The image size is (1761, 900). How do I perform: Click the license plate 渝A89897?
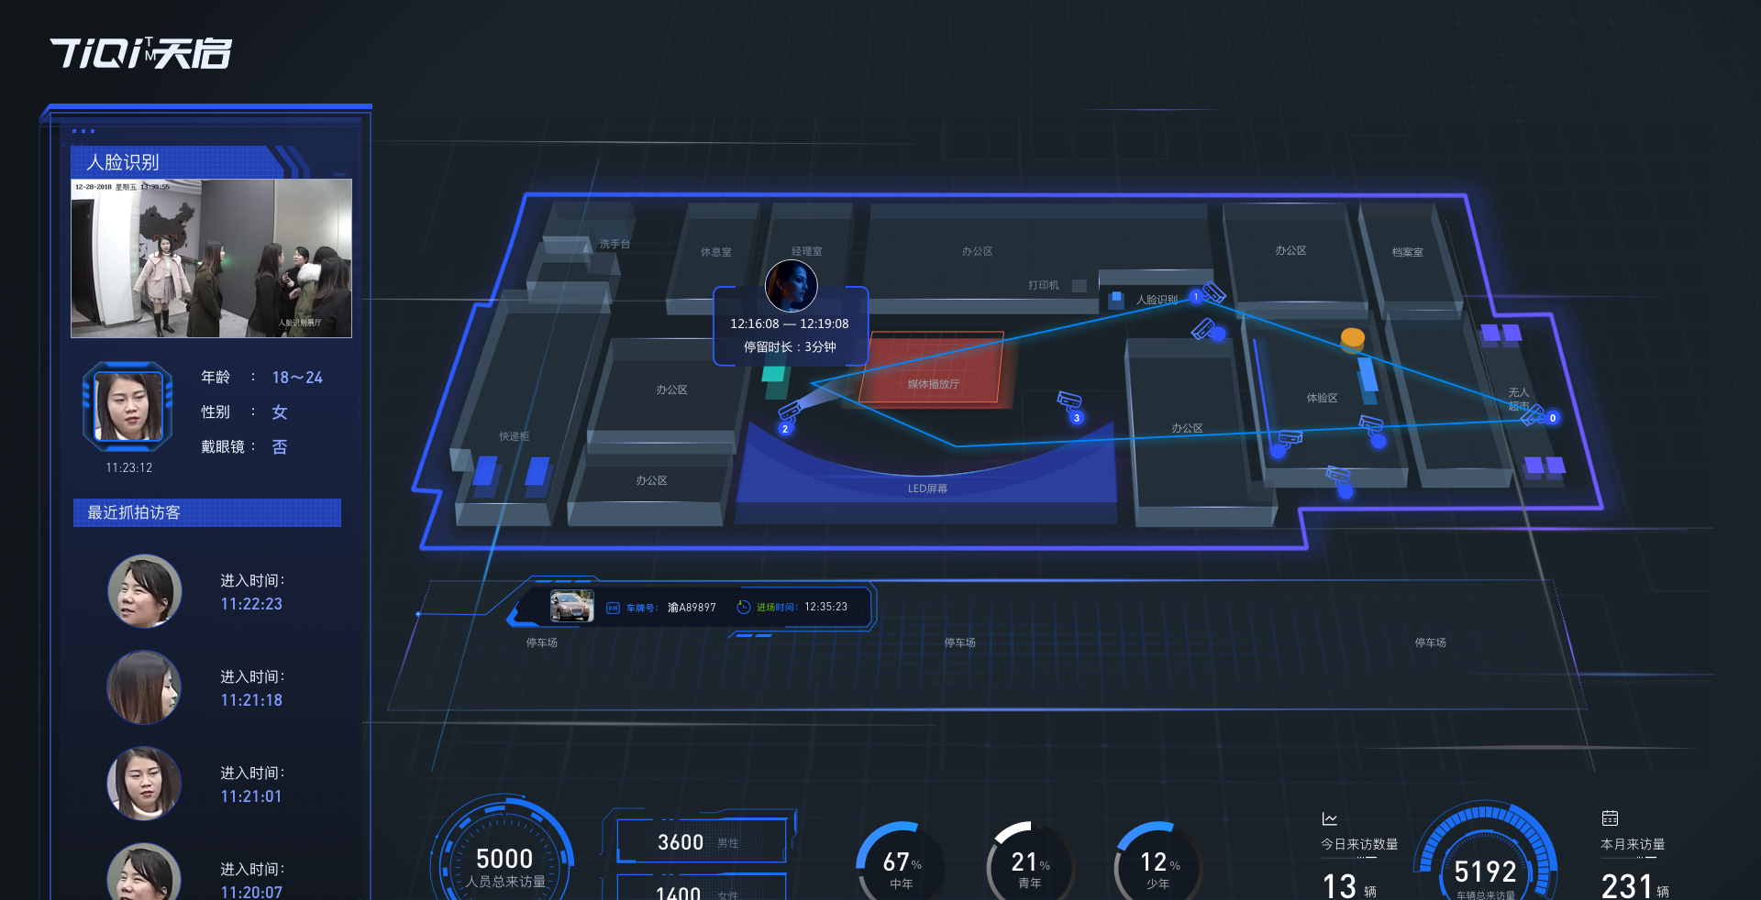tap(692, 608)
